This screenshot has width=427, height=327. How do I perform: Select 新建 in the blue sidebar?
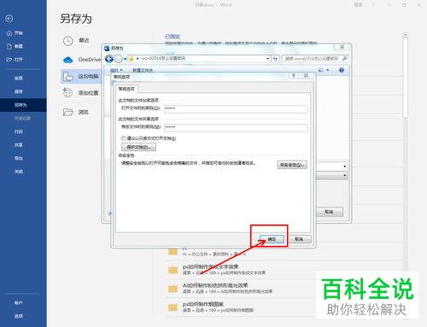(15, 46)
